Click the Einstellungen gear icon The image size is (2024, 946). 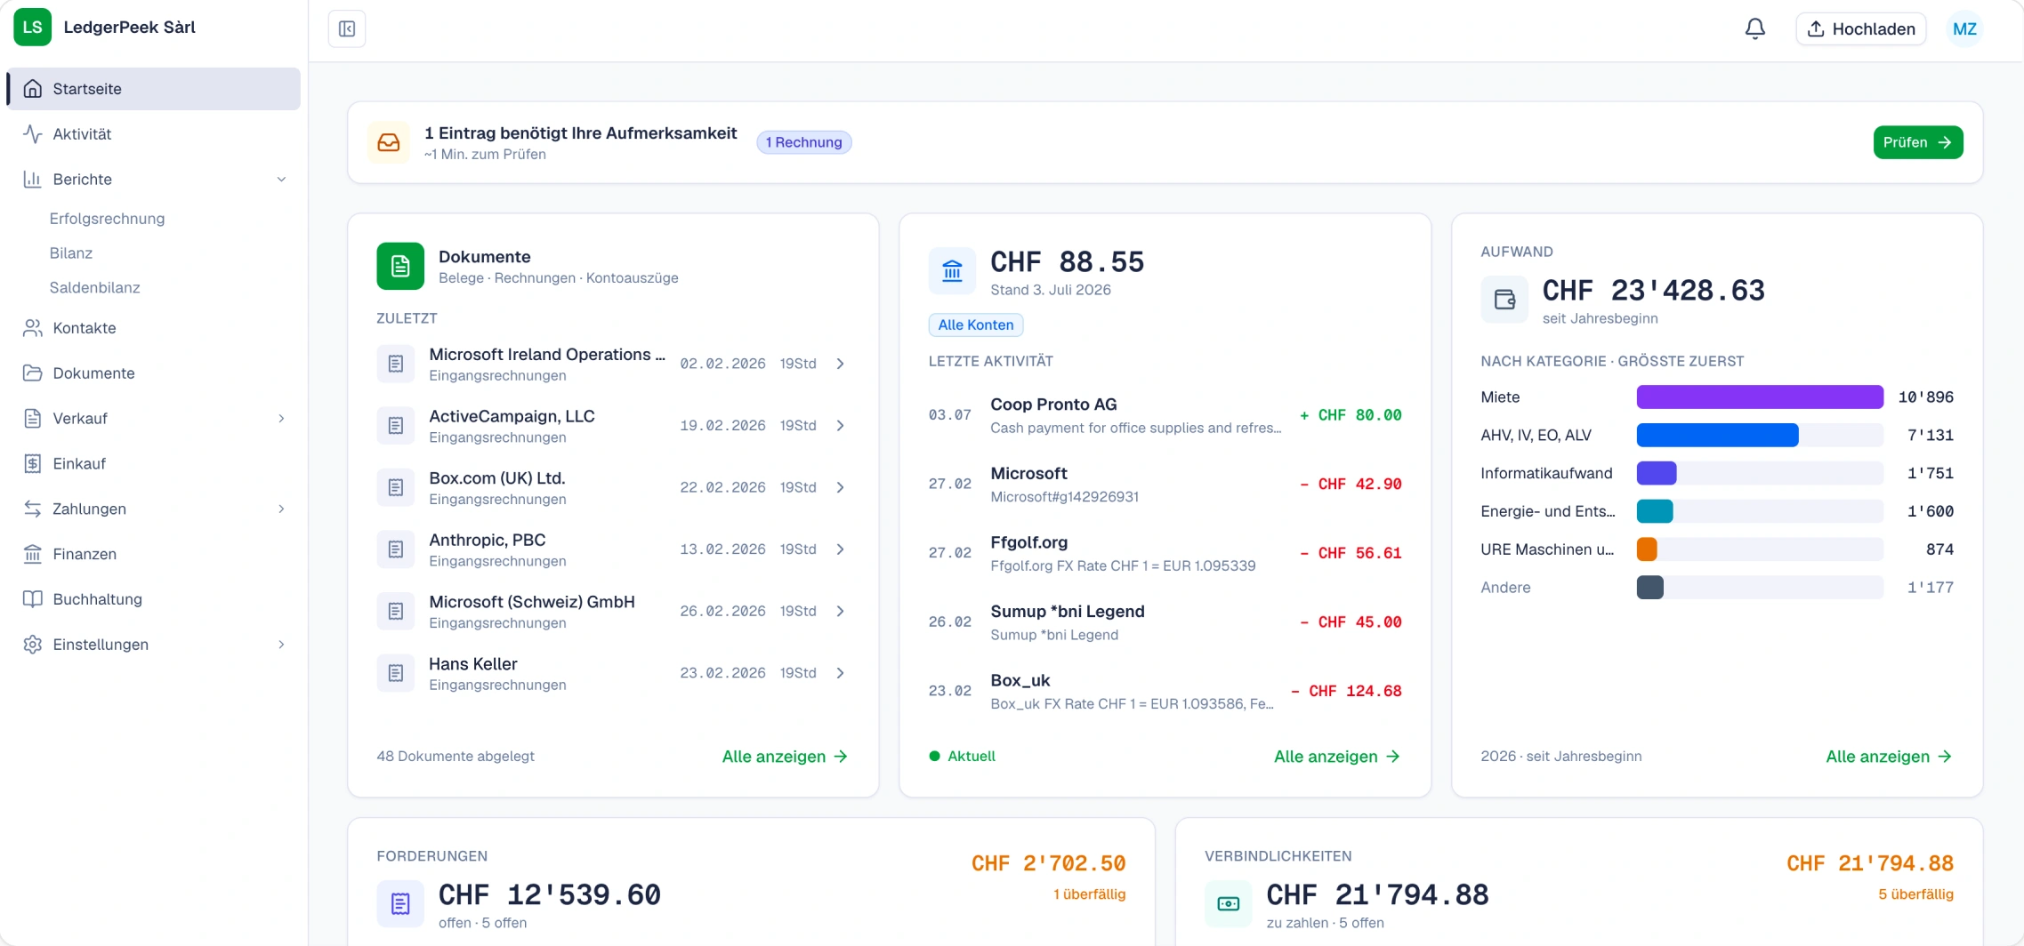tap(33, 645)
